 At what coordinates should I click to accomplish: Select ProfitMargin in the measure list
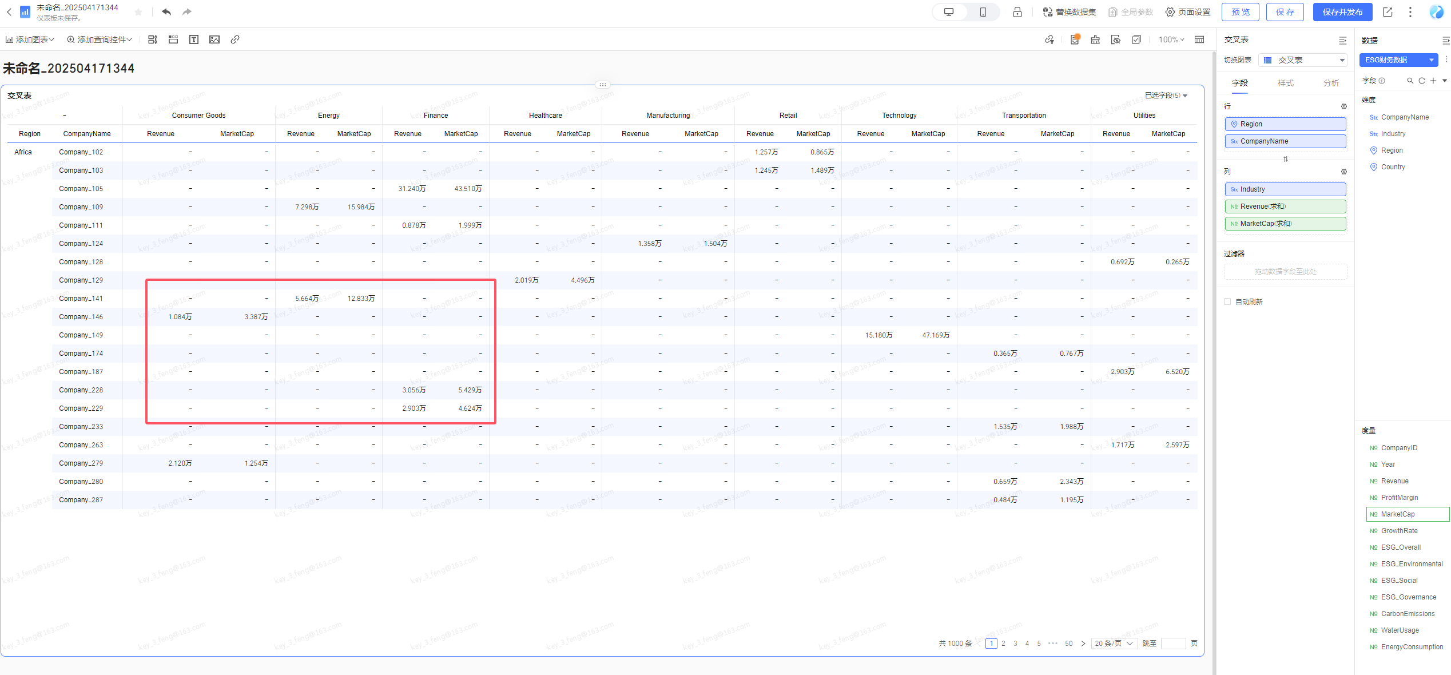[x=1400, y=498]
